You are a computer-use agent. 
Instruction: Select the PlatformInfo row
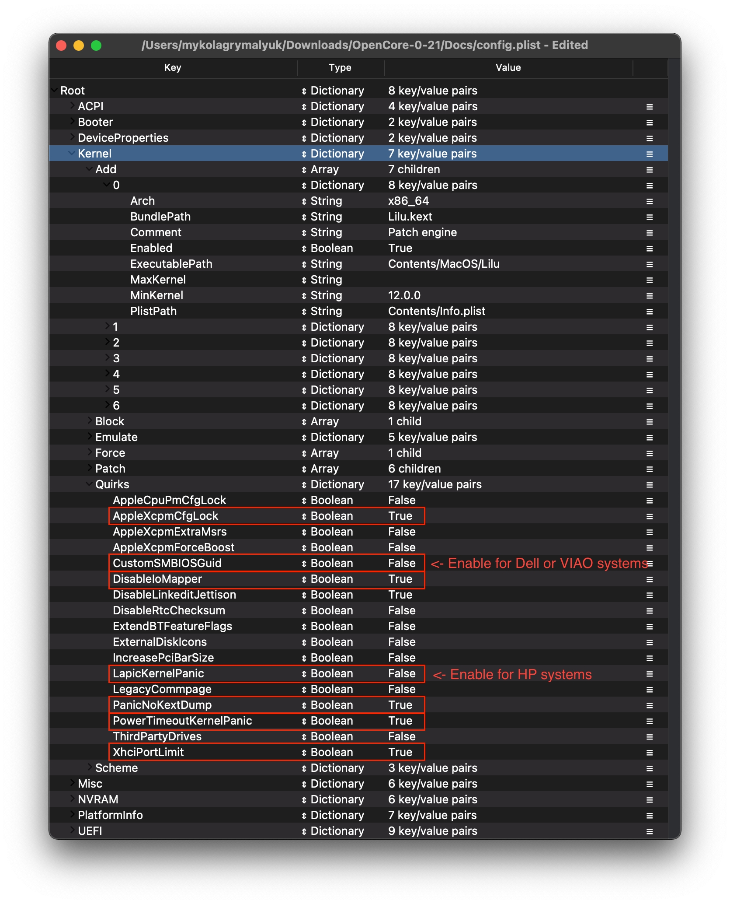pos(110,816)
